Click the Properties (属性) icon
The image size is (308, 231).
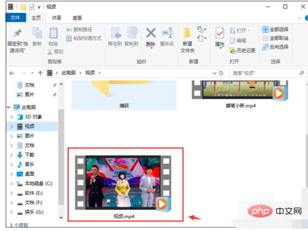click(220, 33)
